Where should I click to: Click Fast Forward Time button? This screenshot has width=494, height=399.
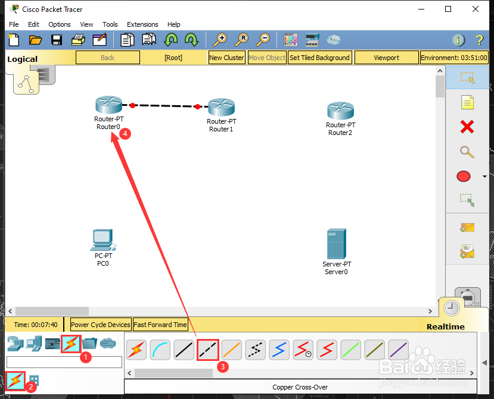click(x=160, y=325)
